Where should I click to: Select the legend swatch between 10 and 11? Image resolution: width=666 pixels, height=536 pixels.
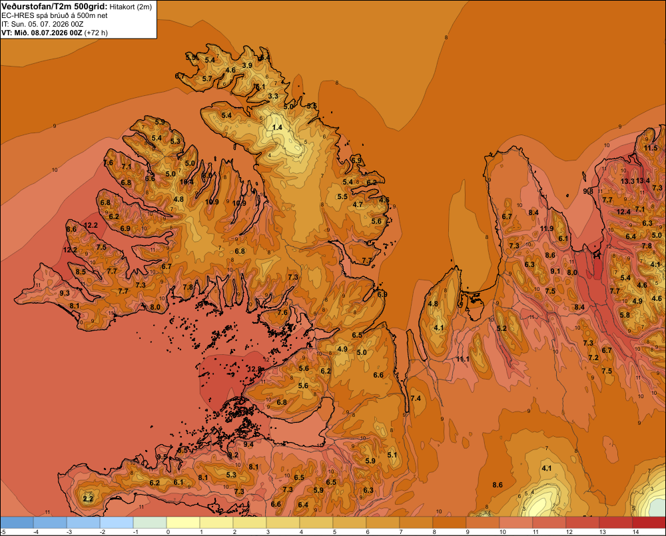point(516,523)
